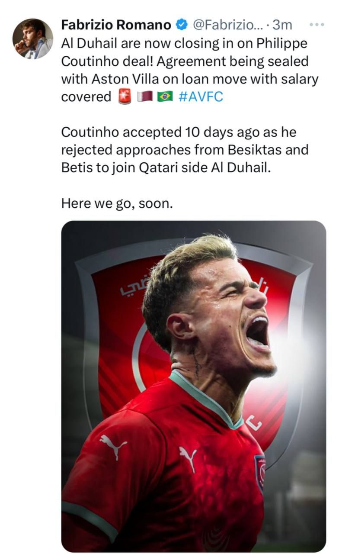Click the Puma logo on the jersey chest

(x=188, y=457)
